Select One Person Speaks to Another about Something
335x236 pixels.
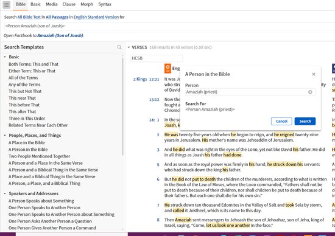(62, 215)
